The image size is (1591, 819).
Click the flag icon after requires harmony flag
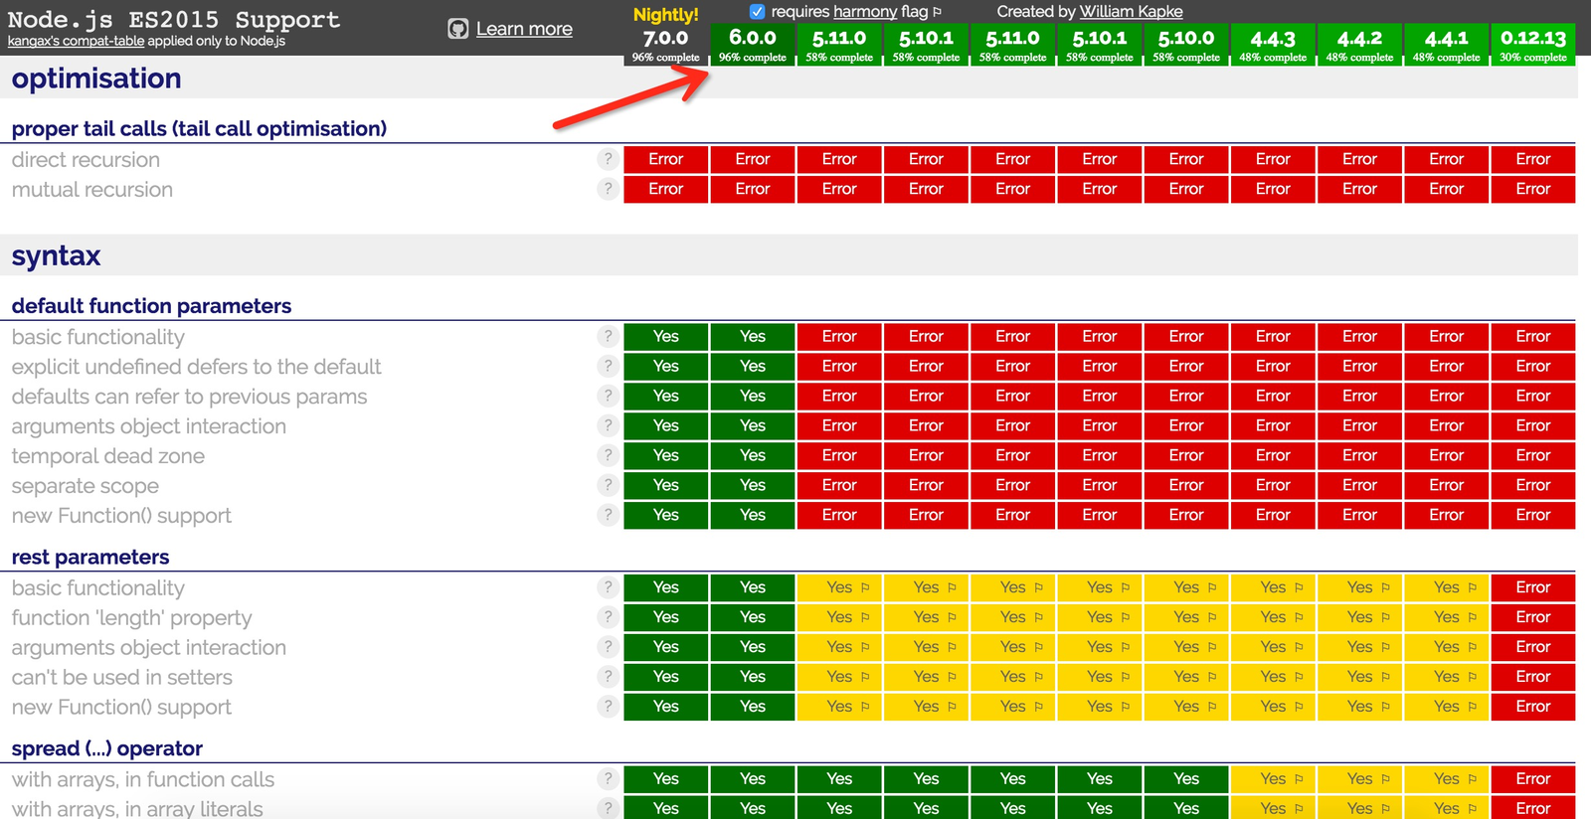pyautogui.click(x=937, y=12)
